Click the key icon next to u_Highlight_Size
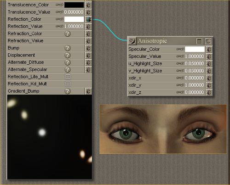230x185 pixels. coord(180,63)
